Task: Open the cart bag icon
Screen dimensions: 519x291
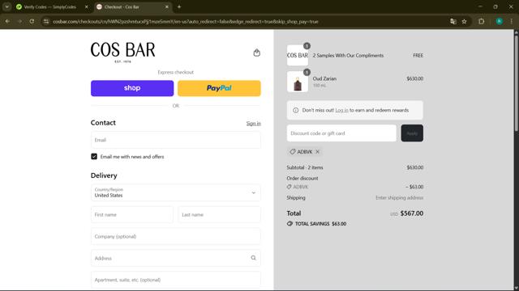Action: click(256, 53)
